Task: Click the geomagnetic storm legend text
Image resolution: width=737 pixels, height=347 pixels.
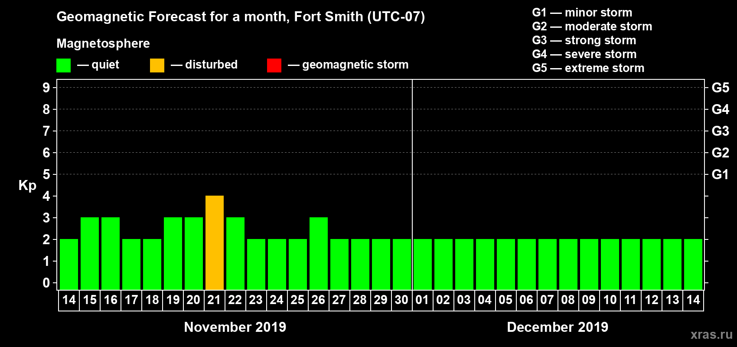Action: pyautogui.click(x=355, y=65)
